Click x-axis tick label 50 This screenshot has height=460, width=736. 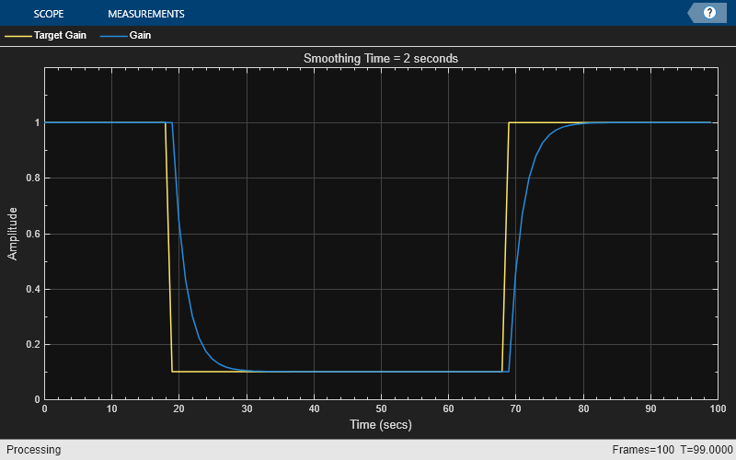(381, 408)
